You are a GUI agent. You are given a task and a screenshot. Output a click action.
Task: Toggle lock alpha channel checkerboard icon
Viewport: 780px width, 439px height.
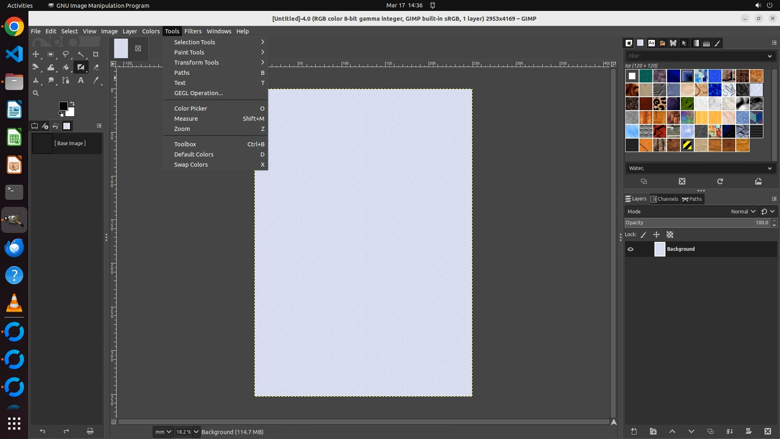670,235
